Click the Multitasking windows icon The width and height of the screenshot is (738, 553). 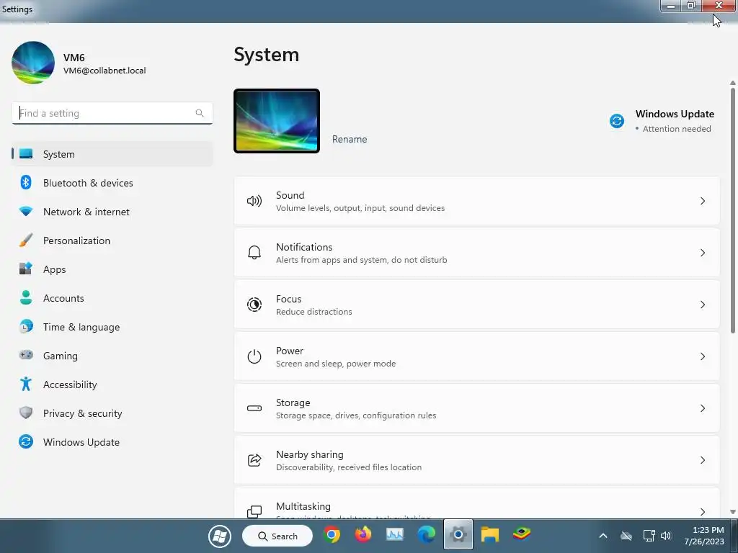(254, 511)
